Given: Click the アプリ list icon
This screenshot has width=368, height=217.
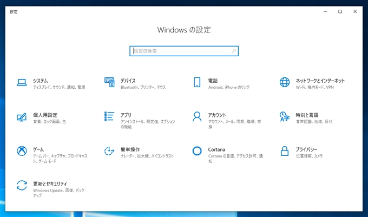Looking at the screenshot, I should pos(109,116).
